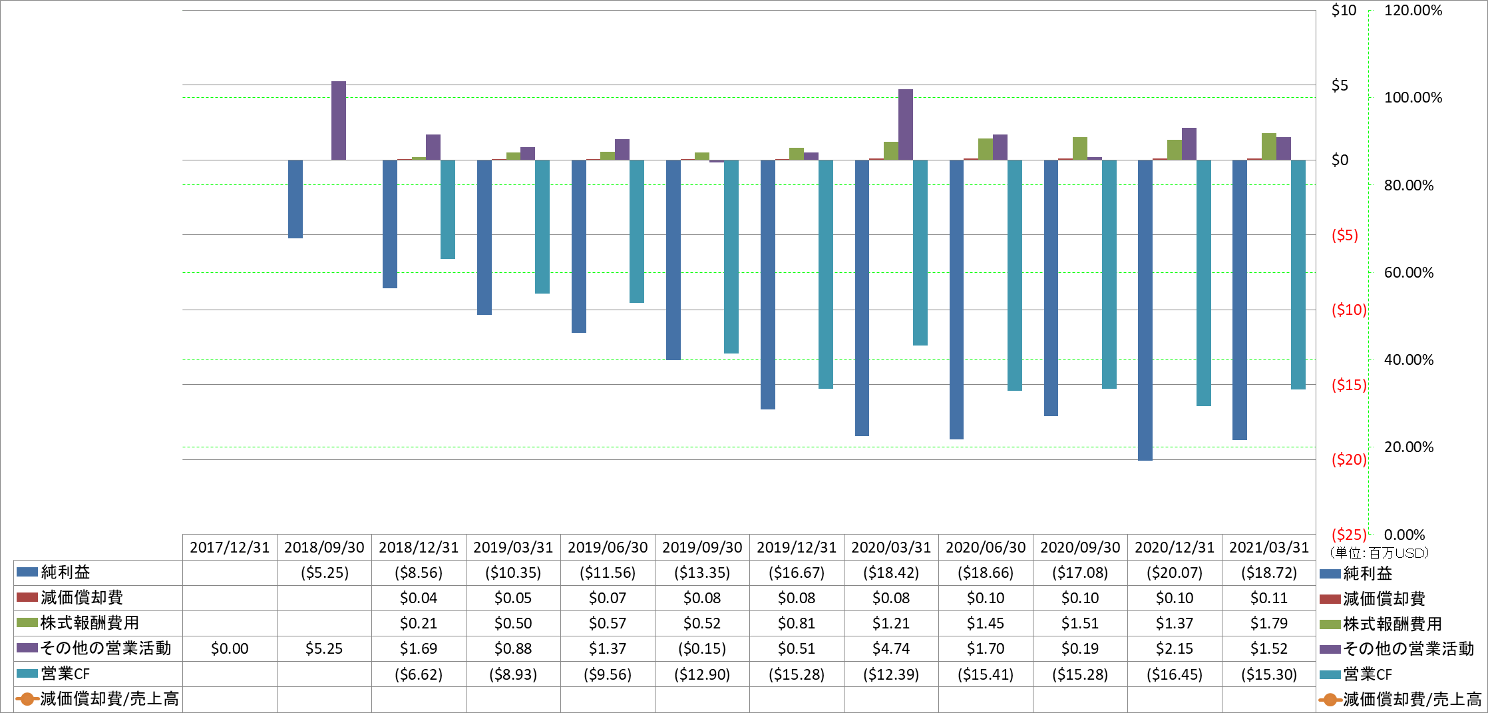Viewport: 1488px width, 713px height.
Task: Click the depreciation cell $0.05
Action: point(513,598)
